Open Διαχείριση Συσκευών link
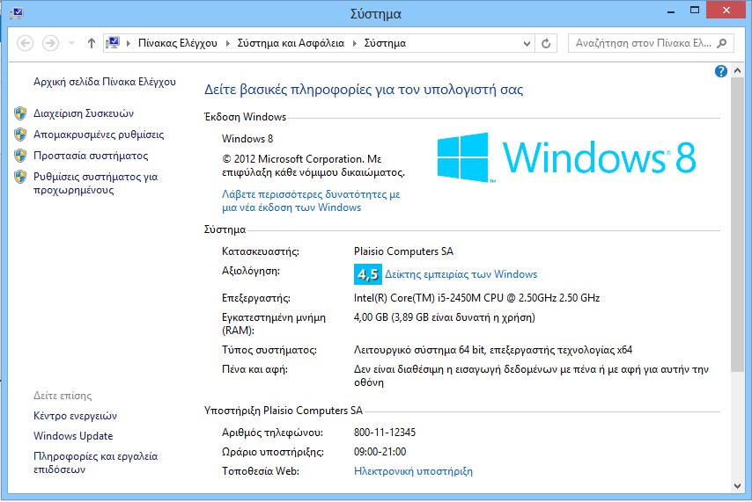 [x=84, y=113]
